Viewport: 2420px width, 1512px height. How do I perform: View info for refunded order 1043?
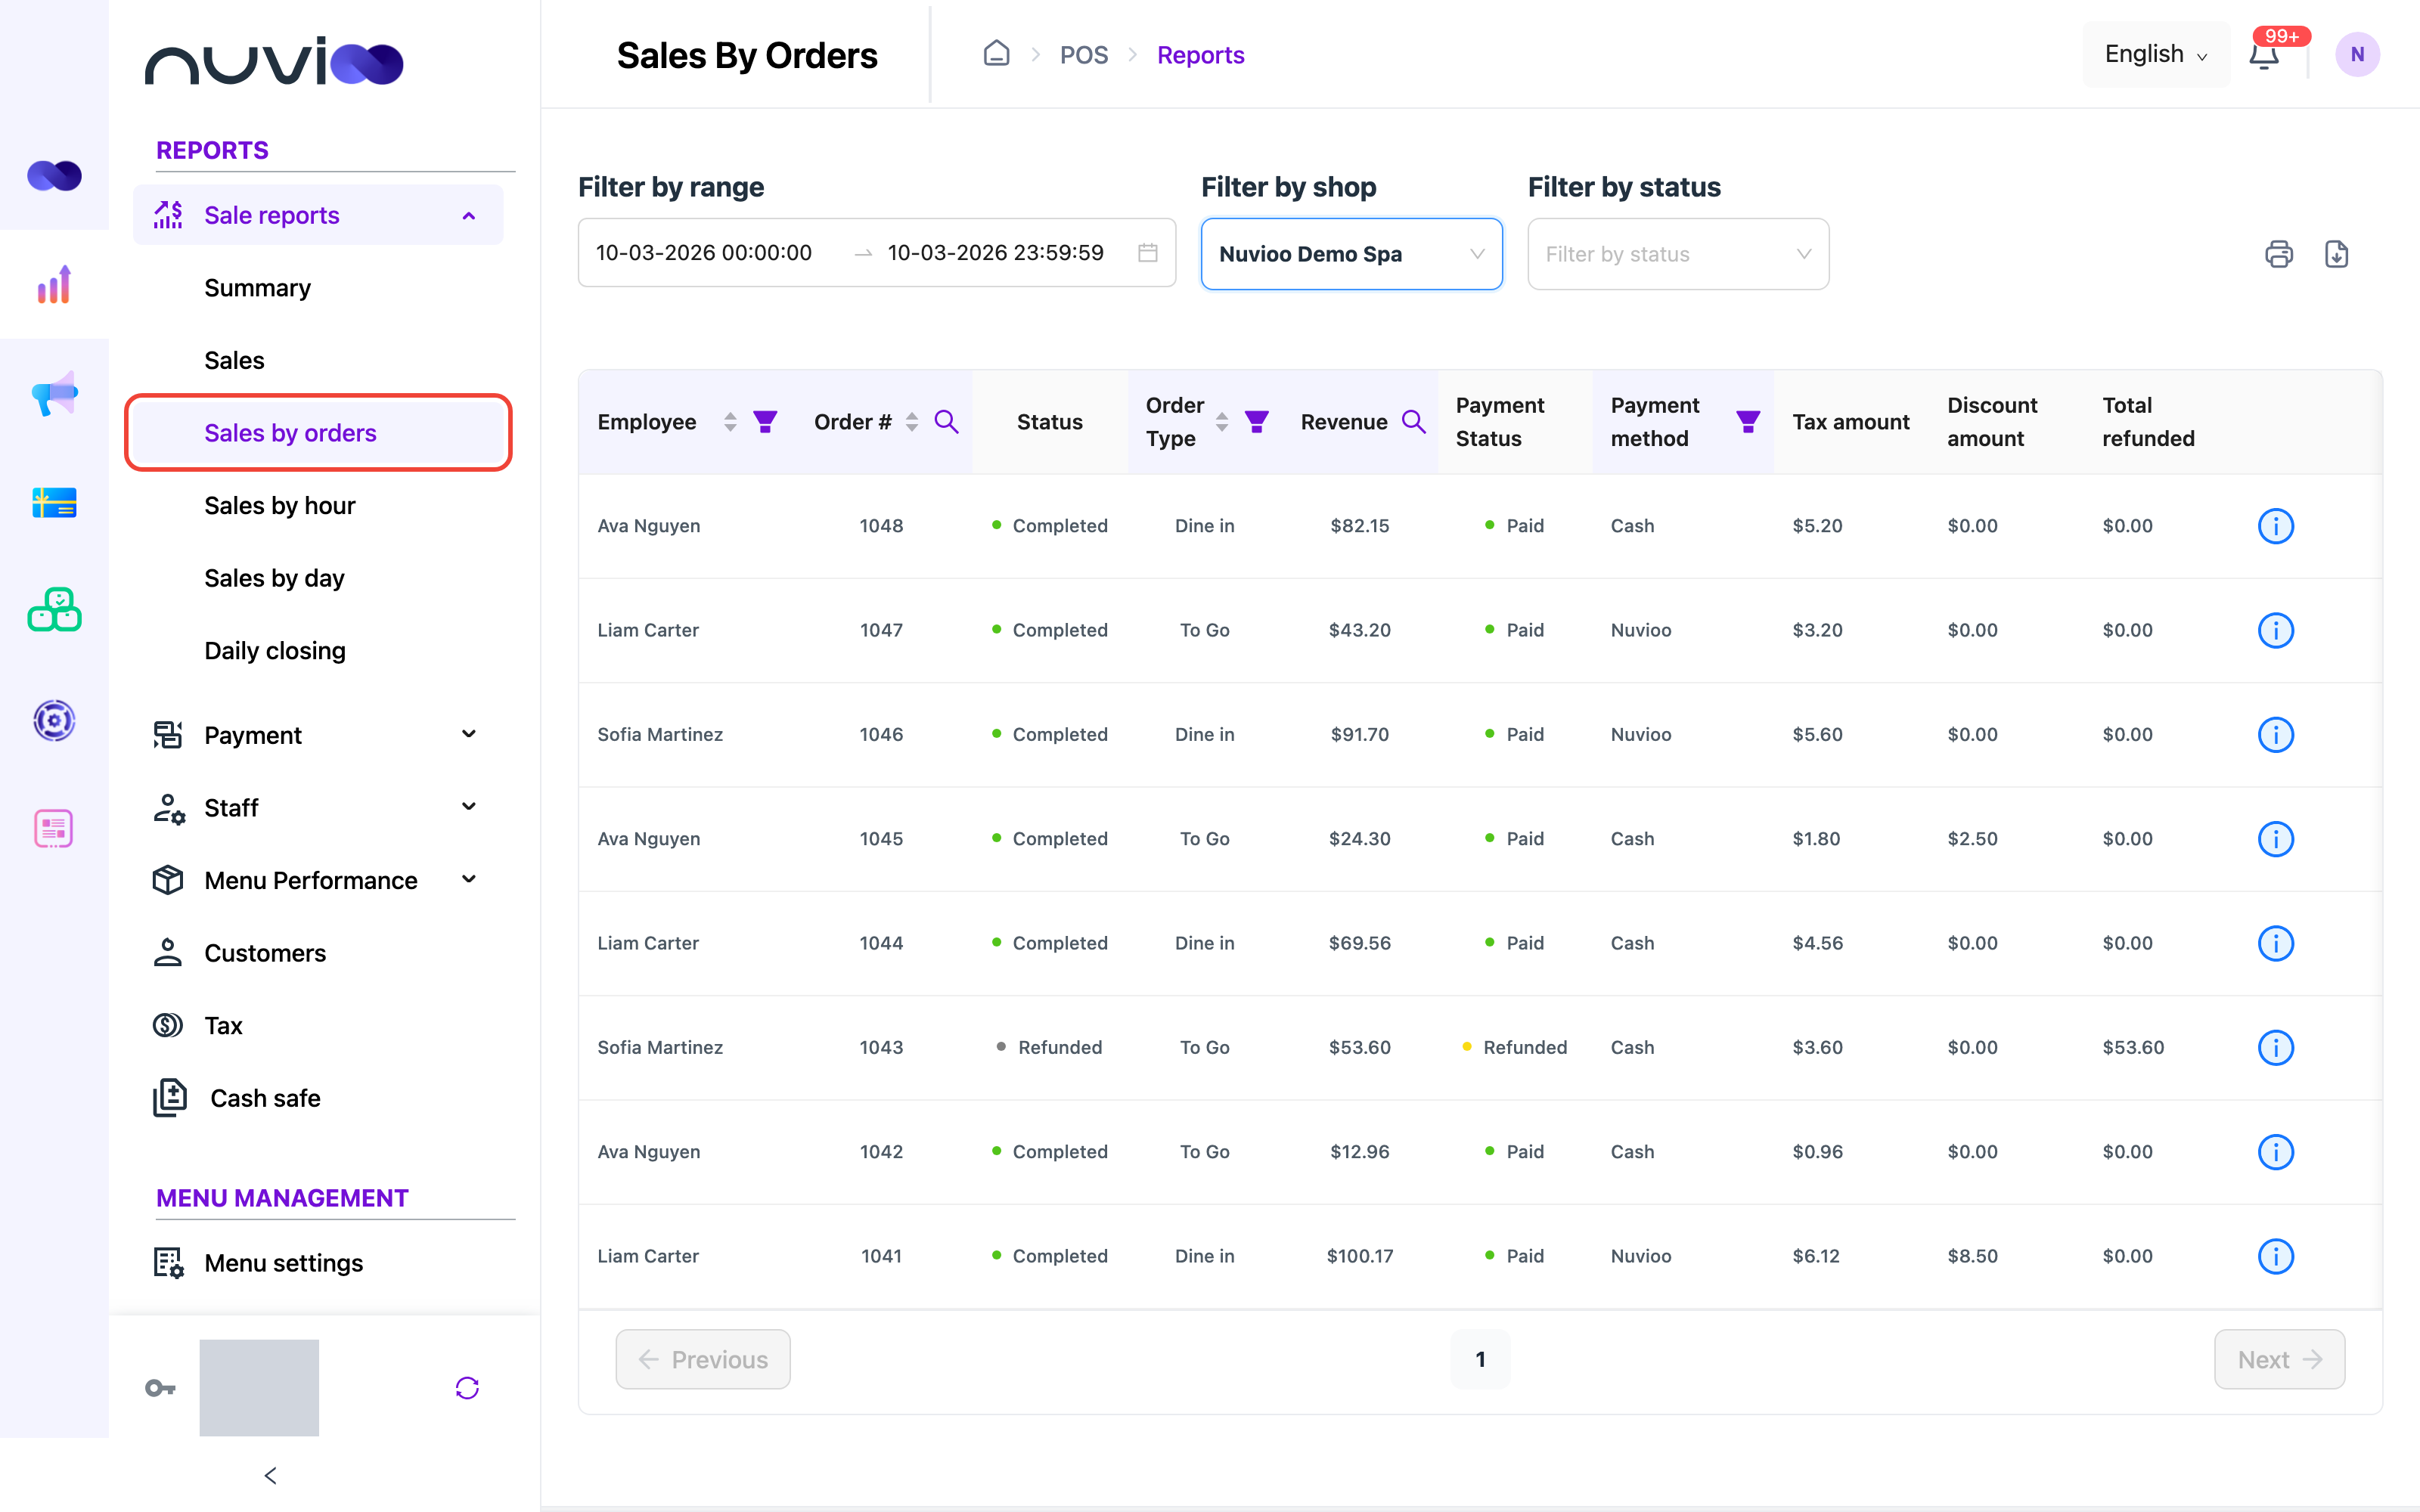click(2275, 1048)
